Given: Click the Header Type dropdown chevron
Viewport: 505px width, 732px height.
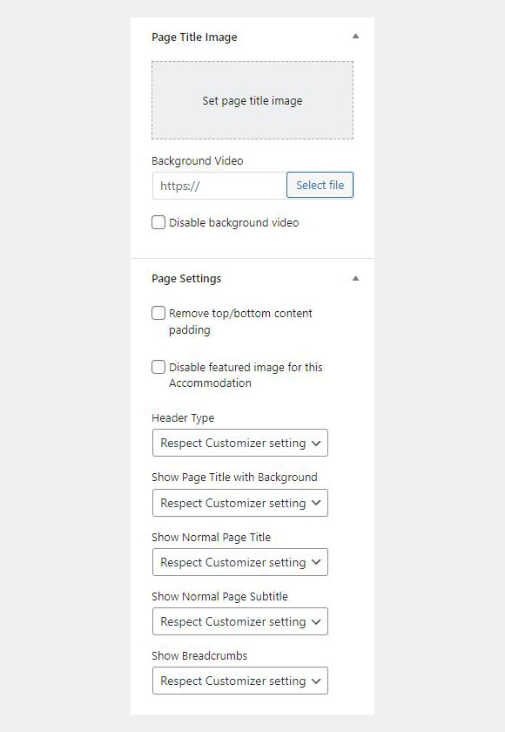Looking at the screenshot, I should (x=316, y=443).
